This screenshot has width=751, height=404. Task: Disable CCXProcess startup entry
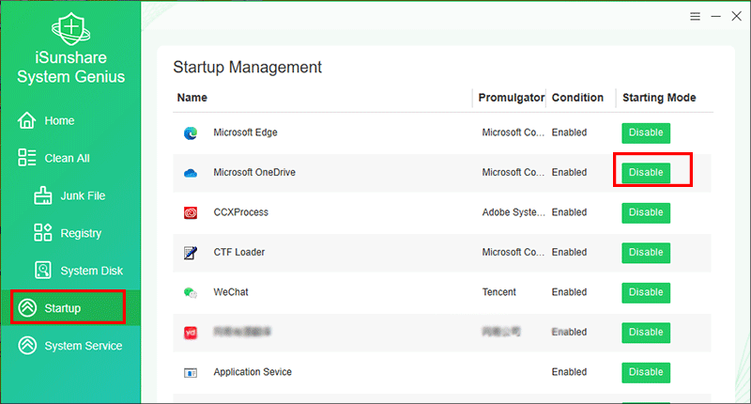tap(646, 212)
